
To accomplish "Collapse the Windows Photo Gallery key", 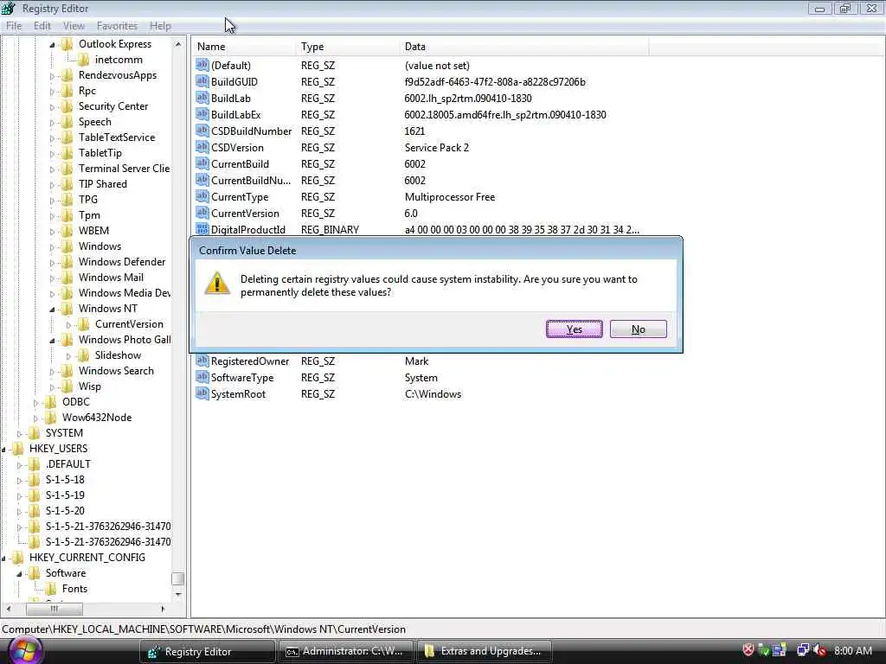I will (x=52, y=341).
